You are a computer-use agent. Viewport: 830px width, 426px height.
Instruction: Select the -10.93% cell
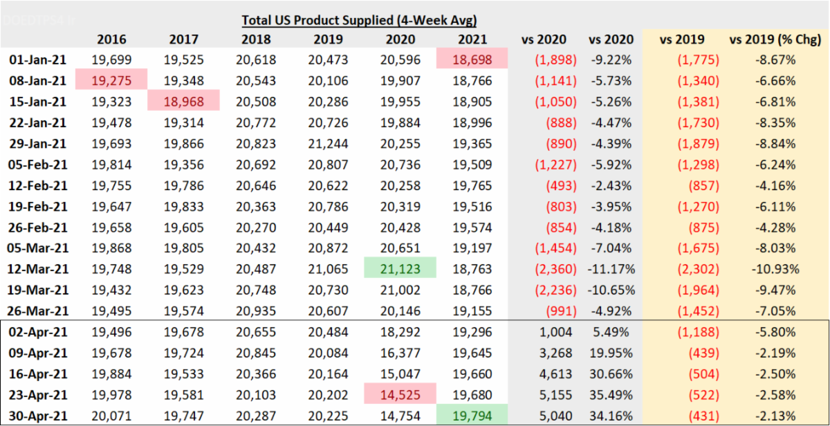tap(775, 268)
